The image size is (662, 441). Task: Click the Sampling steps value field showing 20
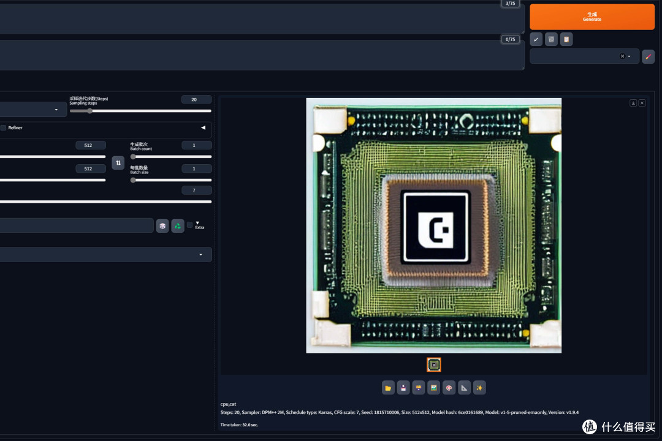[196, 100]
